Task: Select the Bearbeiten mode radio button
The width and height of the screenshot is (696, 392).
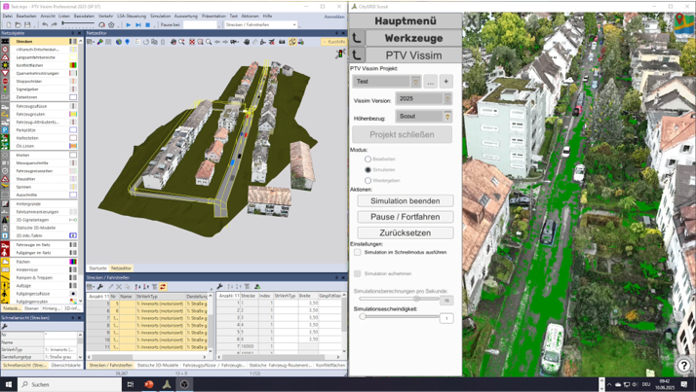Action: pyautogui.click(x=367, y=159)
